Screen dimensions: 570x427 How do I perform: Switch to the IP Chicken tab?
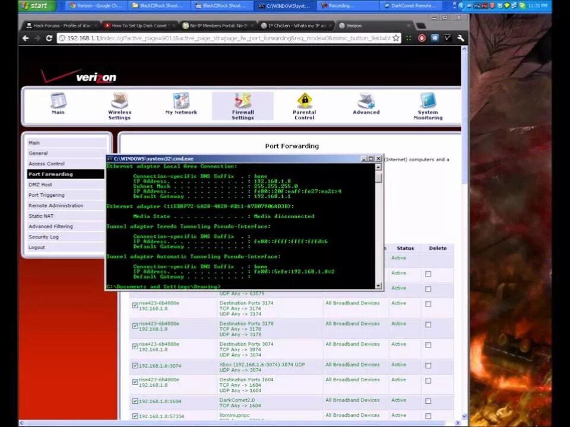(x=297, y=26)
